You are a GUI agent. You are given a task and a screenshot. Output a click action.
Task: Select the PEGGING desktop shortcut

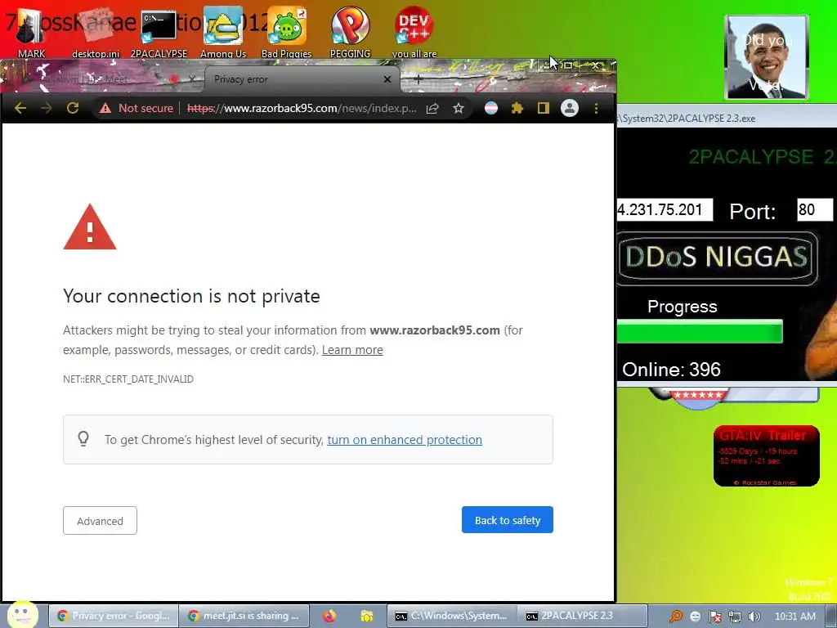[350, 32]
